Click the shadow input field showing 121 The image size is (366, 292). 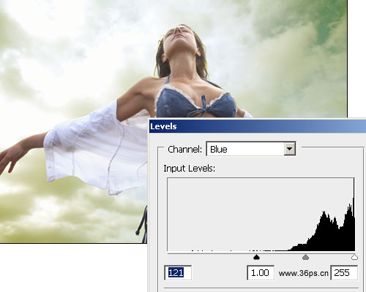click(x=178, y=273)
